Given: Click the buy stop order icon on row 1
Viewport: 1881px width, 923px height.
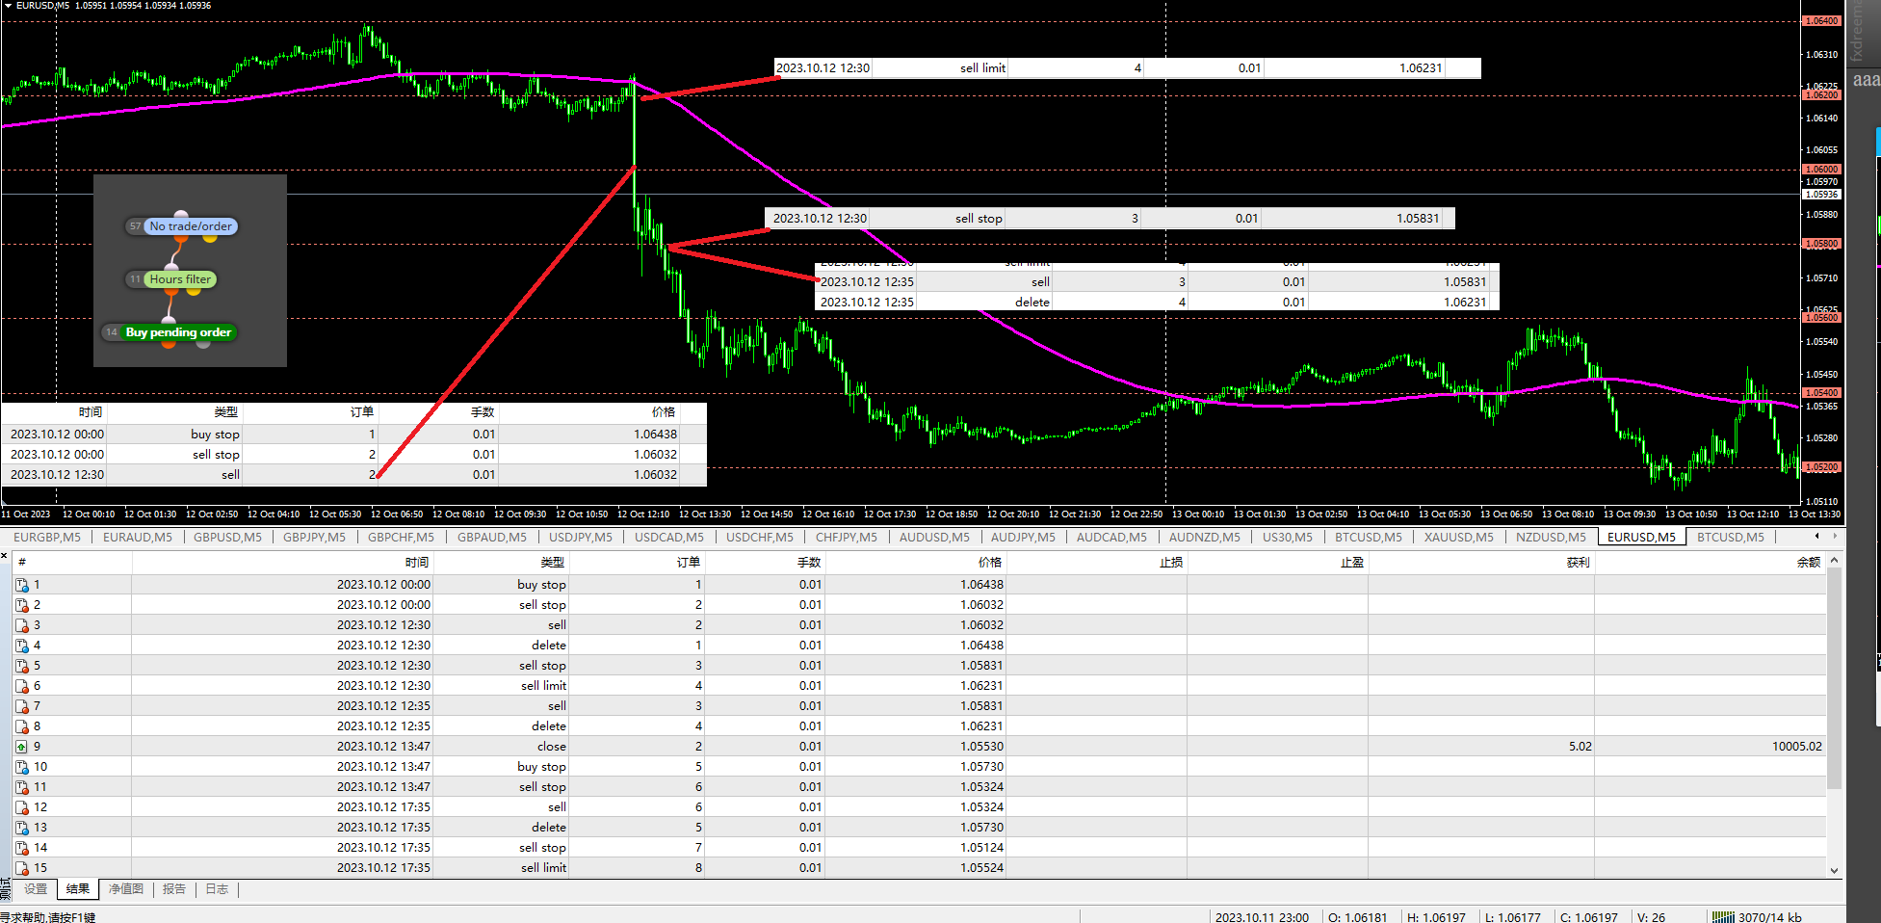Looking at the screenshot, I should point(21,585).
